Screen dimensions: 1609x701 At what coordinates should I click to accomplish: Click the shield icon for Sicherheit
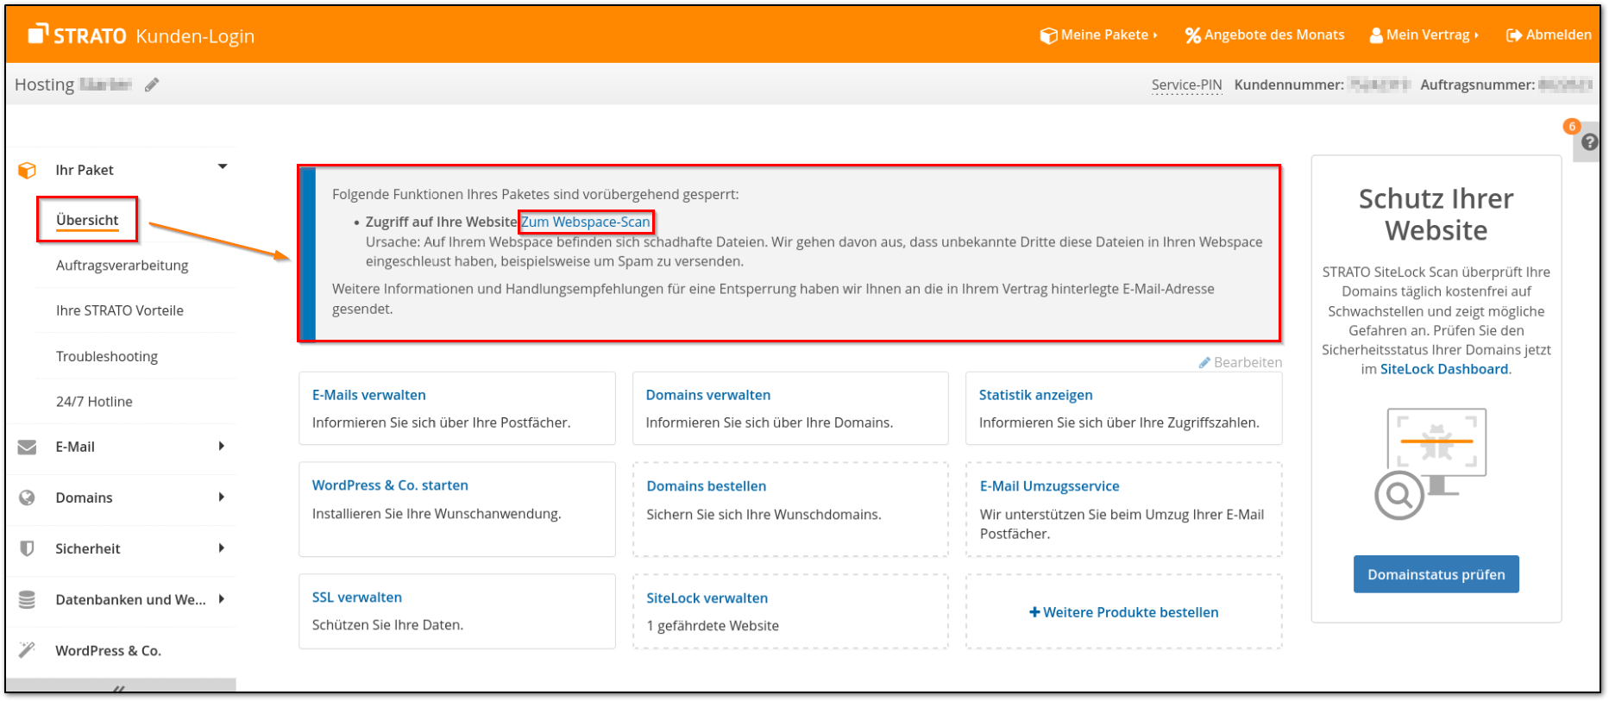tap(28, 548)
